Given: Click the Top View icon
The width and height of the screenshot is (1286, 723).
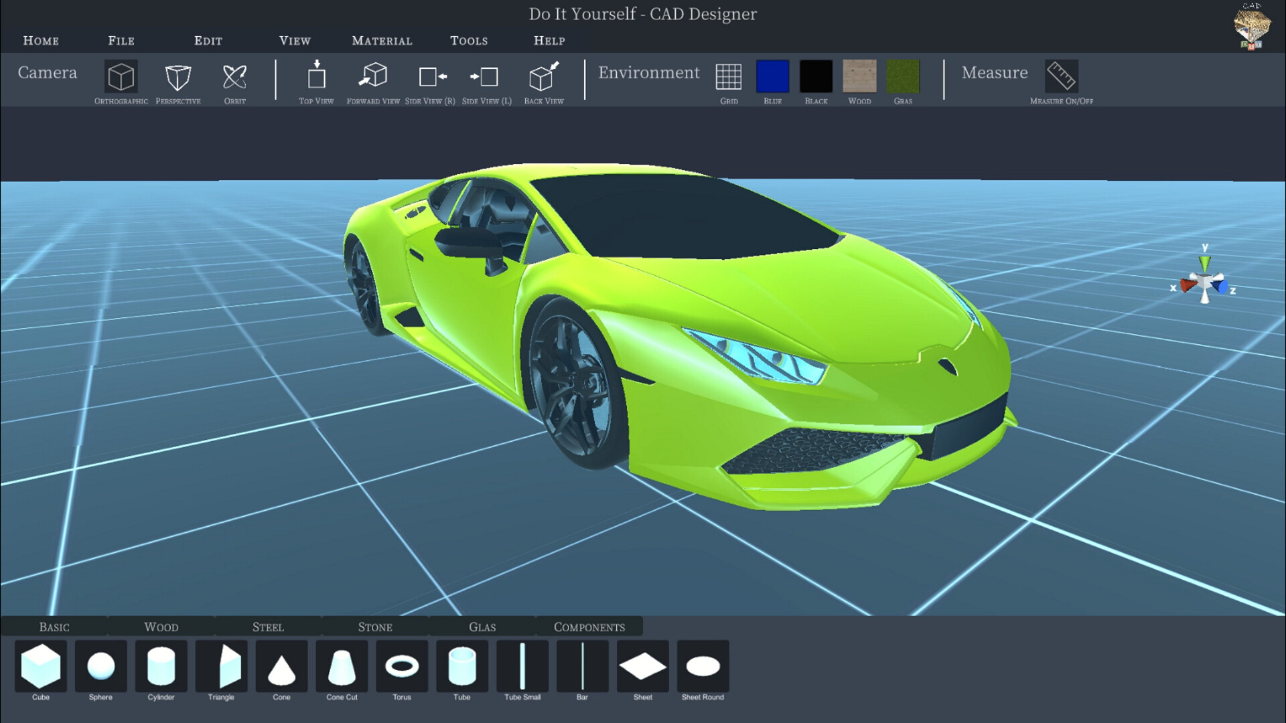Looking at the screenshot, I should [x=316, y=78].
